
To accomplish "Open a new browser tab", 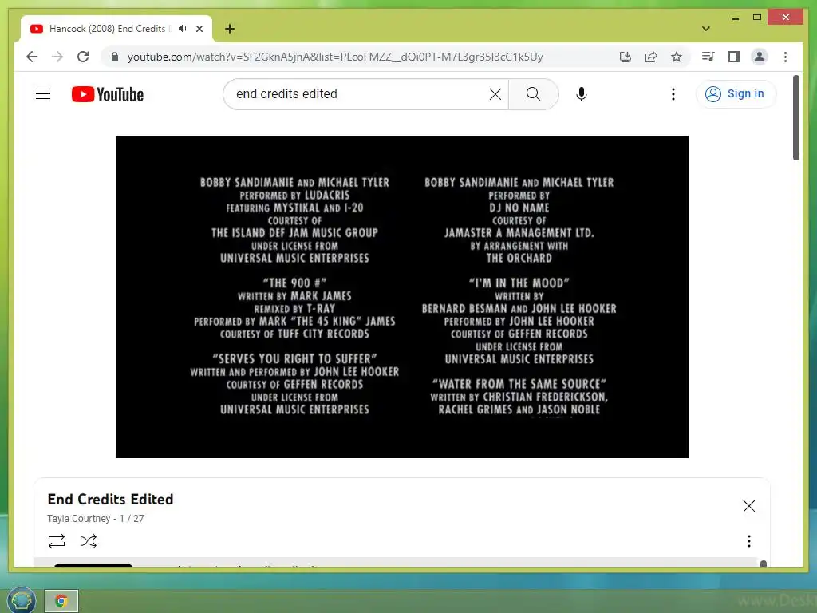I will (x=230, y=29).
